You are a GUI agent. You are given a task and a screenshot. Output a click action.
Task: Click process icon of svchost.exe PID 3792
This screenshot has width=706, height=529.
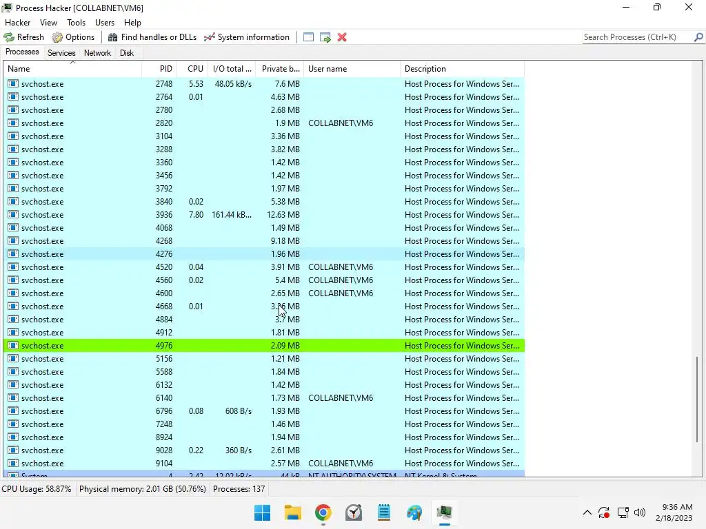click(x=13, y=188)
